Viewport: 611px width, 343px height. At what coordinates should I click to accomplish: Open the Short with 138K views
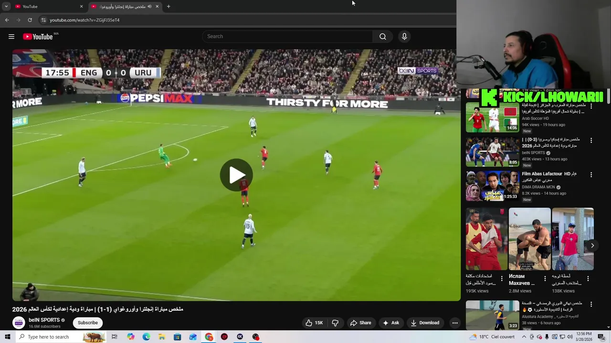click(573, 239)
